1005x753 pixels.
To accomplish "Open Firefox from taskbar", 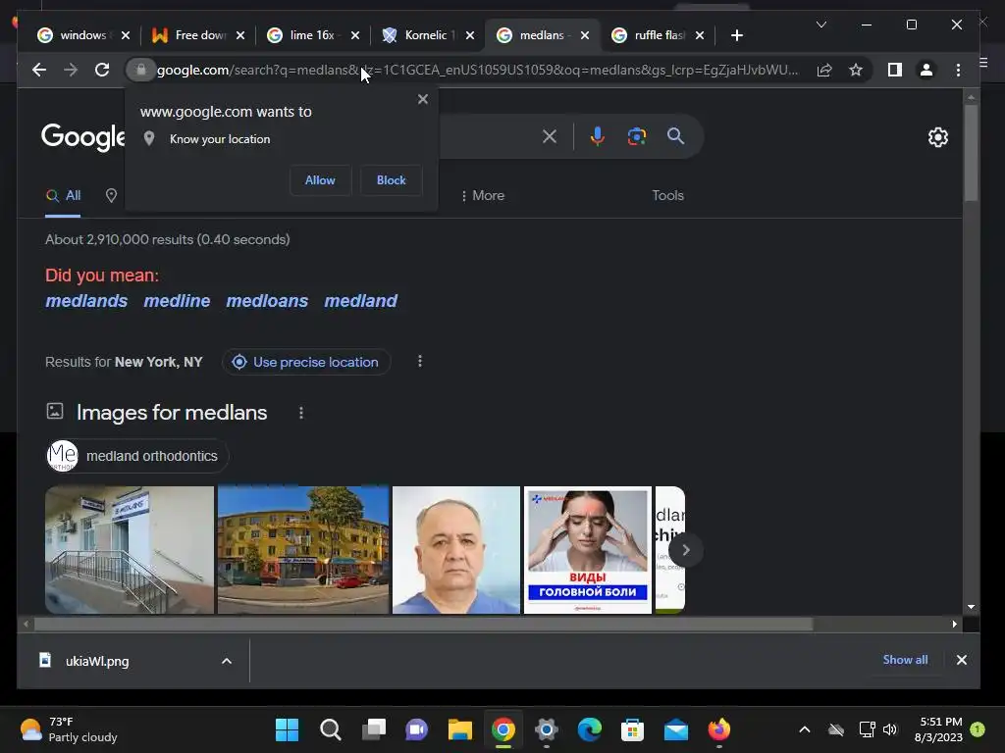I will click(718, 729).
